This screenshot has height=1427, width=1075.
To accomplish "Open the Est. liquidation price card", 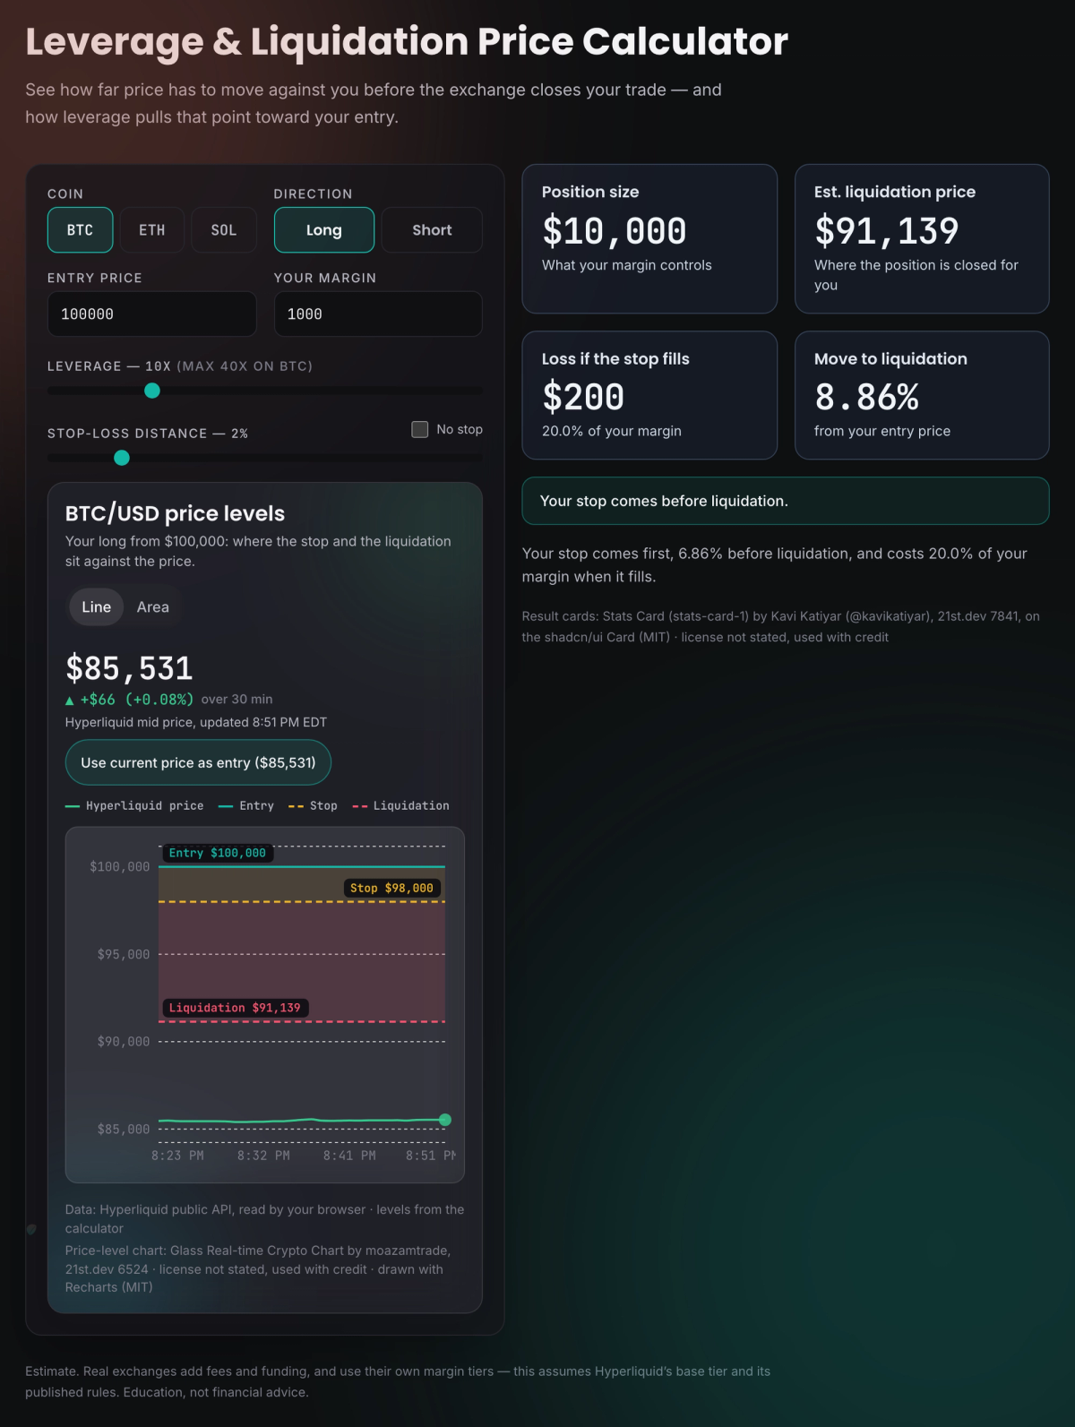I will [922, 238].
